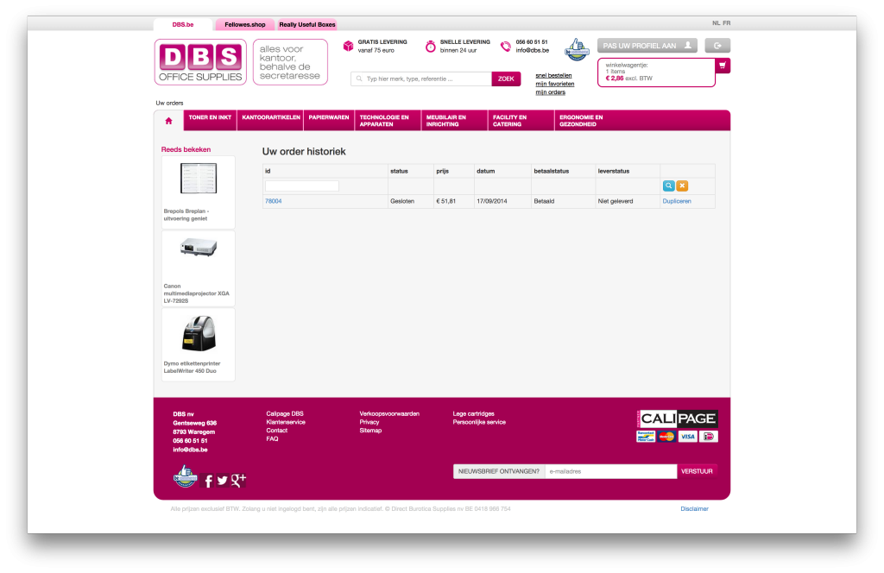Open order 78004 link
This screenshot has width=884, height=573.
tap(273, 201)
